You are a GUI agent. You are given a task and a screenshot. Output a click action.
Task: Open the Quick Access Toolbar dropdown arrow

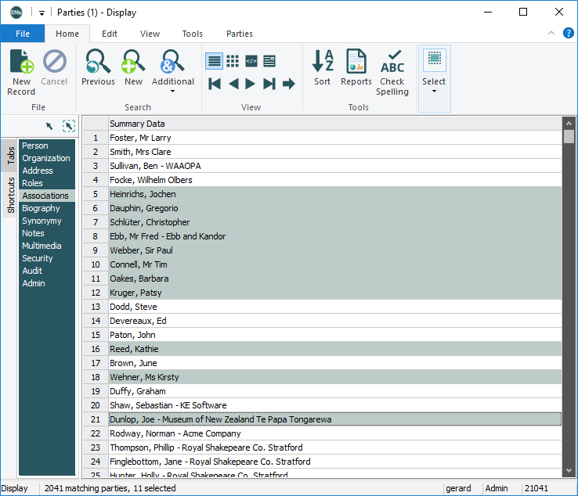(x=42, y=13)
